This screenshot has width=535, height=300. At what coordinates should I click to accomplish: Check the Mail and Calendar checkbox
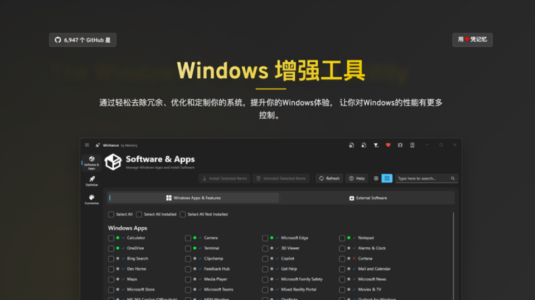(342, 269)
